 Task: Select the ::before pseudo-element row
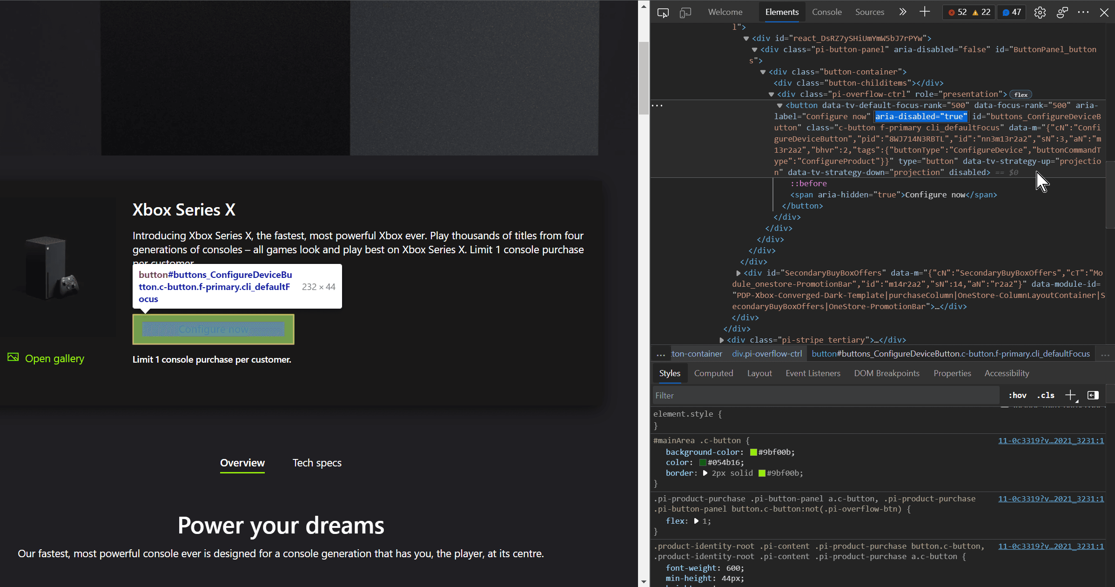(x=808, y=183)
